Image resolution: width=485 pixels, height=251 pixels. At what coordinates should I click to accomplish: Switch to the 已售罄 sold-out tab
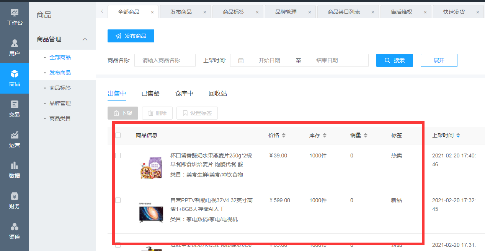point(150,94)
